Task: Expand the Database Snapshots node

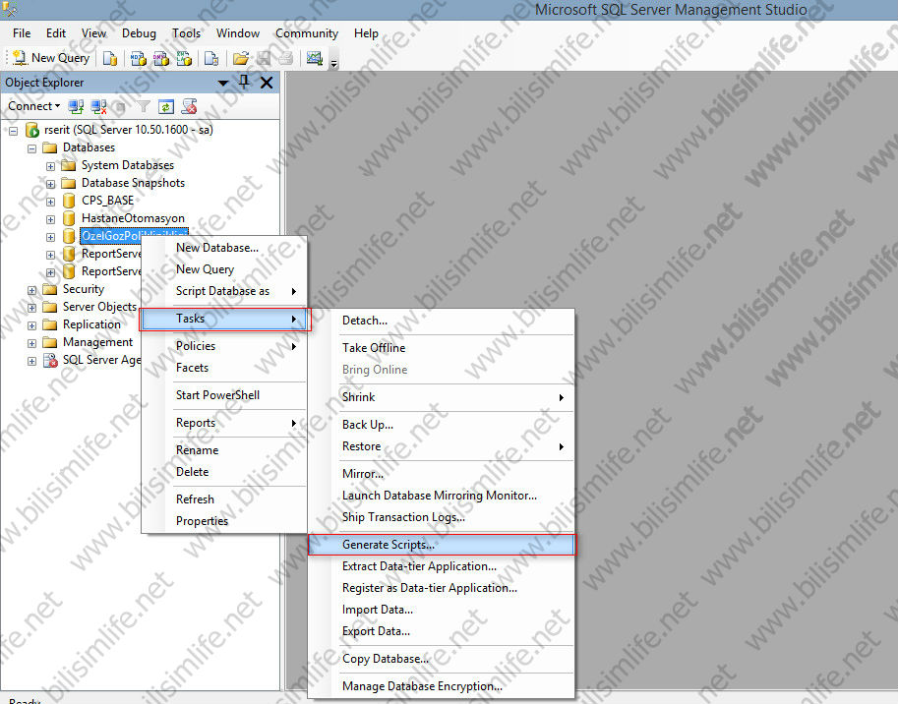Action: pos(50,184)
